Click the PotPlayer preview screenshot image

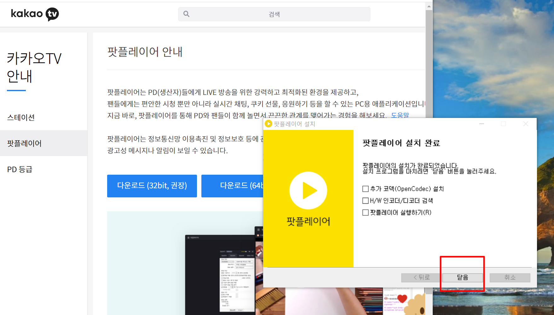185,263
